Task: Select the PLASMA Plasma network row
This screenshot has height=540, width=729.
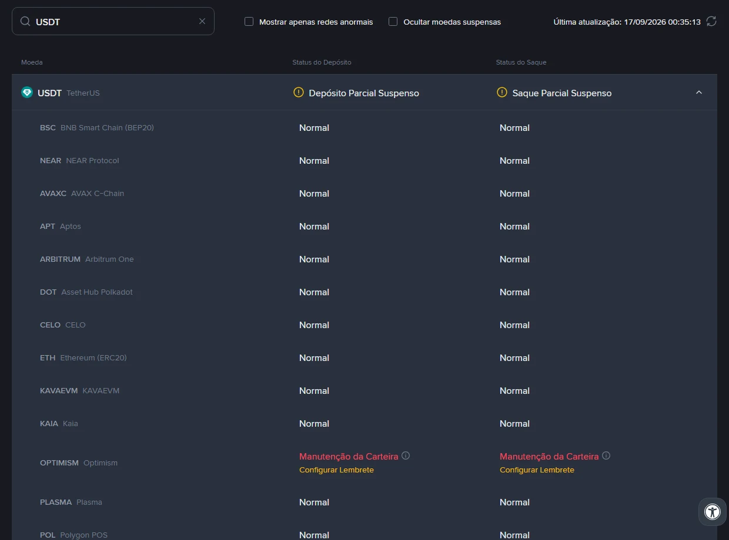Action: pyautogui.click(x=364, y=502)
